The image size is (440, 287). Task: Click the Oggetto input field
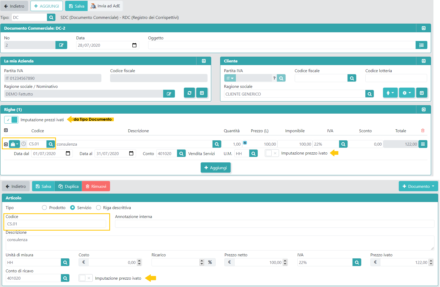coord(282,45)
